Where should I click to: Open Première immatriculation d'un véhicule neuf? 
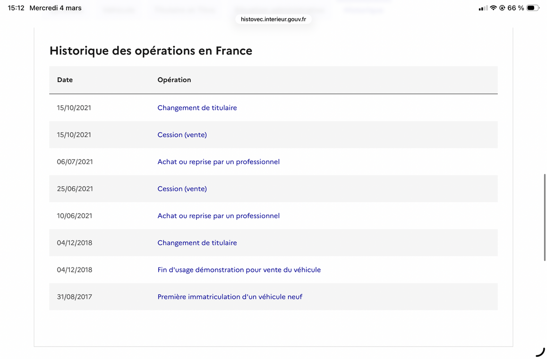[x=230, y=297]
